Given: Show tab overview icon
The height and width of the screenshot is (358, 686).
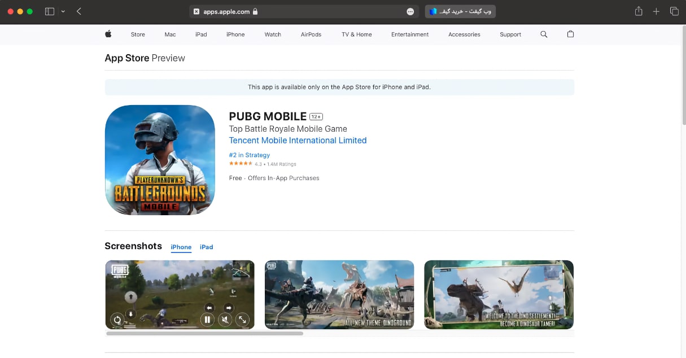Looking at the screenshot, I should (674, 11).
